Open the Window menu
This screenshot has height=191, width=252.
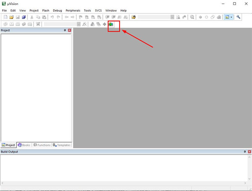click(111, 10)
